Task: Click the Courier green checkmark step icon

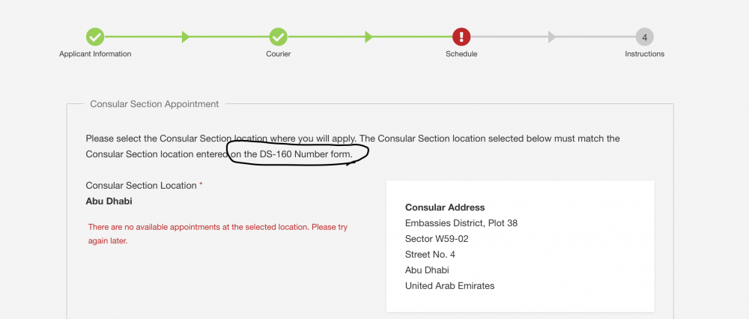Action: pos(278,37)
